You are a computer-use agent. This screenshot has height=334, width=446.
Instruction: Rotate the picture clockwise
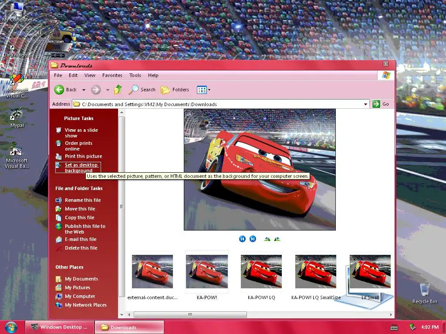click(x=267, y=239)
